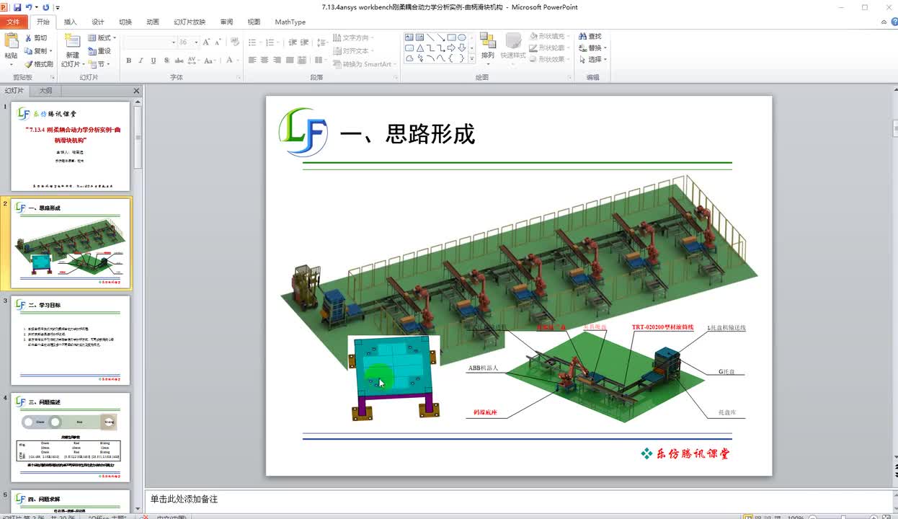Click the clear formatting icon
Viewport: 898px width, 519px height.
(x=235, y=42)
